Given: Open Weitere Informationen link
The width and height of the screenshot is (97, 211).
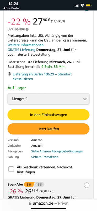Looking at the screenshot, I should tap(26, 45).
